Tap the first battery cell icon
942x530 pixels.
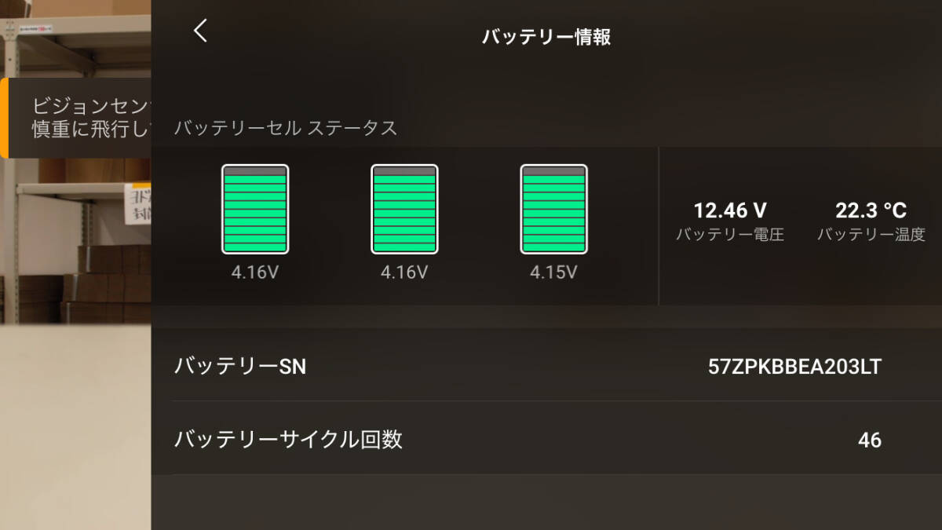[x=254, y=208]
